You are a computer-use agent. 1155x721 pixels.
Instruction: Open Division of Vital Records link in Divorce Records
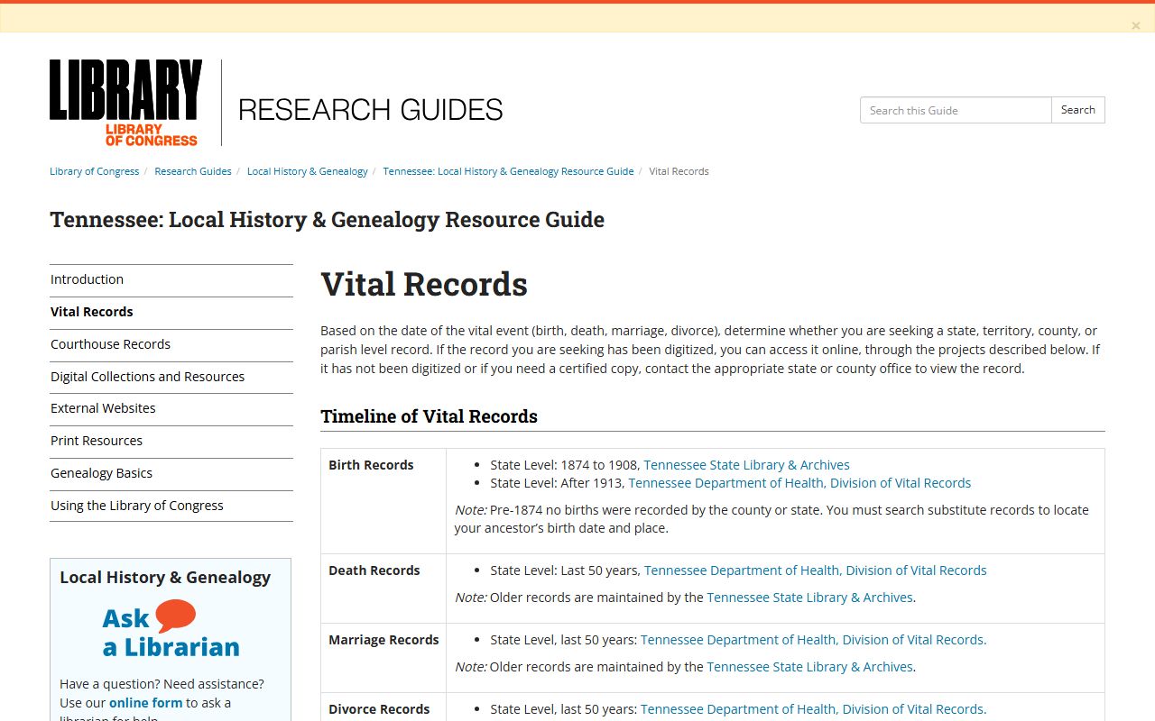(813, 709)
